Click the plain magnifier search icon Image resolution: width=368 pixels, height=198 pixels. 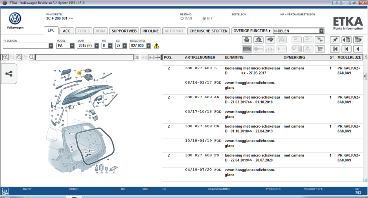tap(32, 57)
